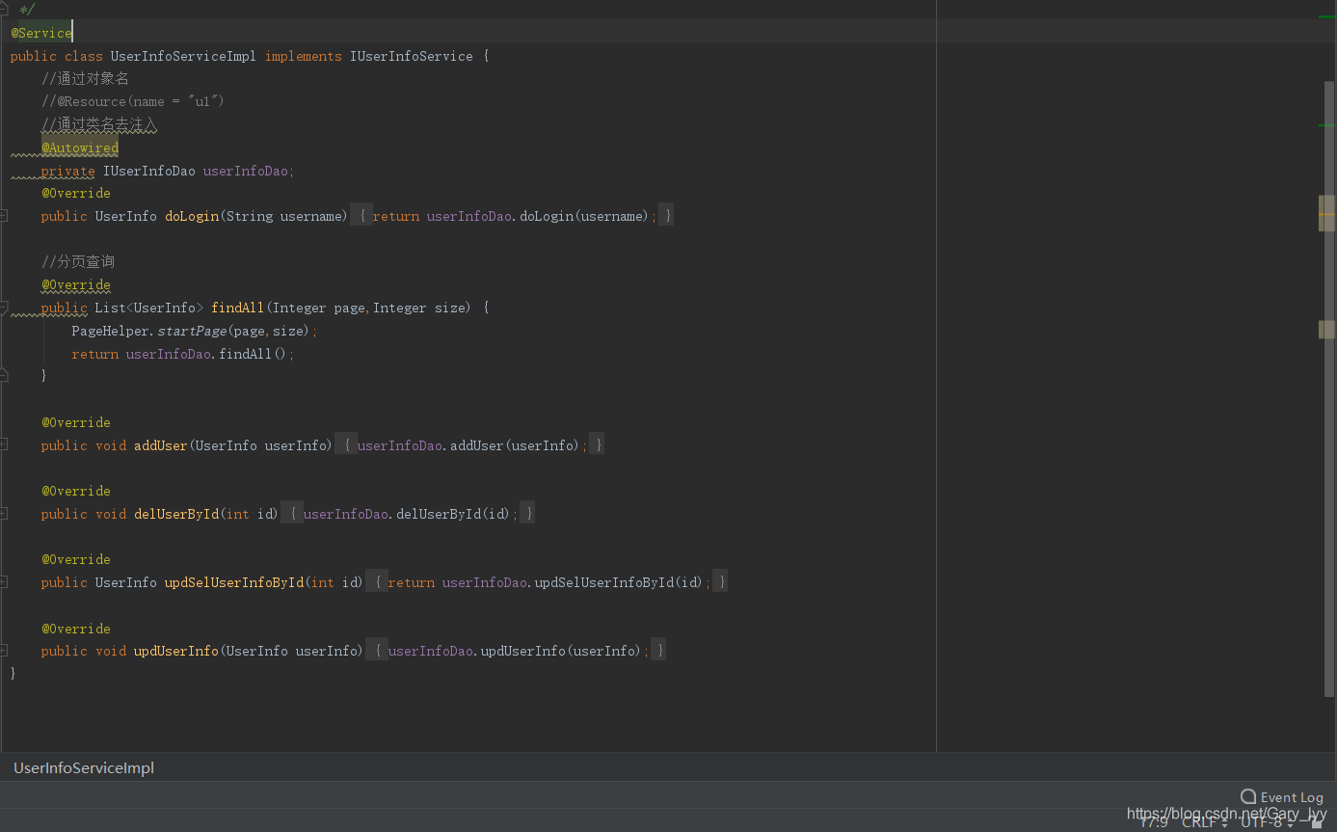Click the findAll method name in its declaration
This screenshot has height=832, width=1337.
(x=237, y=308)
